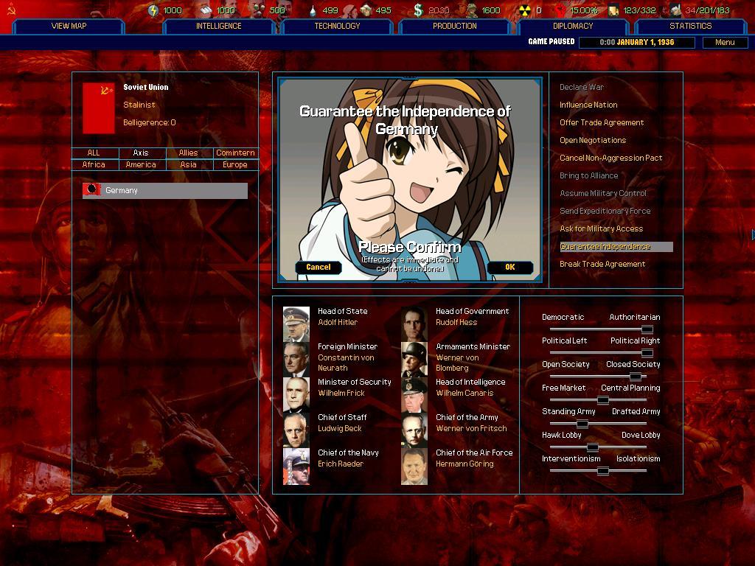Image resolution: width=755 pixels, height=566 pixels.
Task: Click the oil drop icon
Action: coord(313,10)
